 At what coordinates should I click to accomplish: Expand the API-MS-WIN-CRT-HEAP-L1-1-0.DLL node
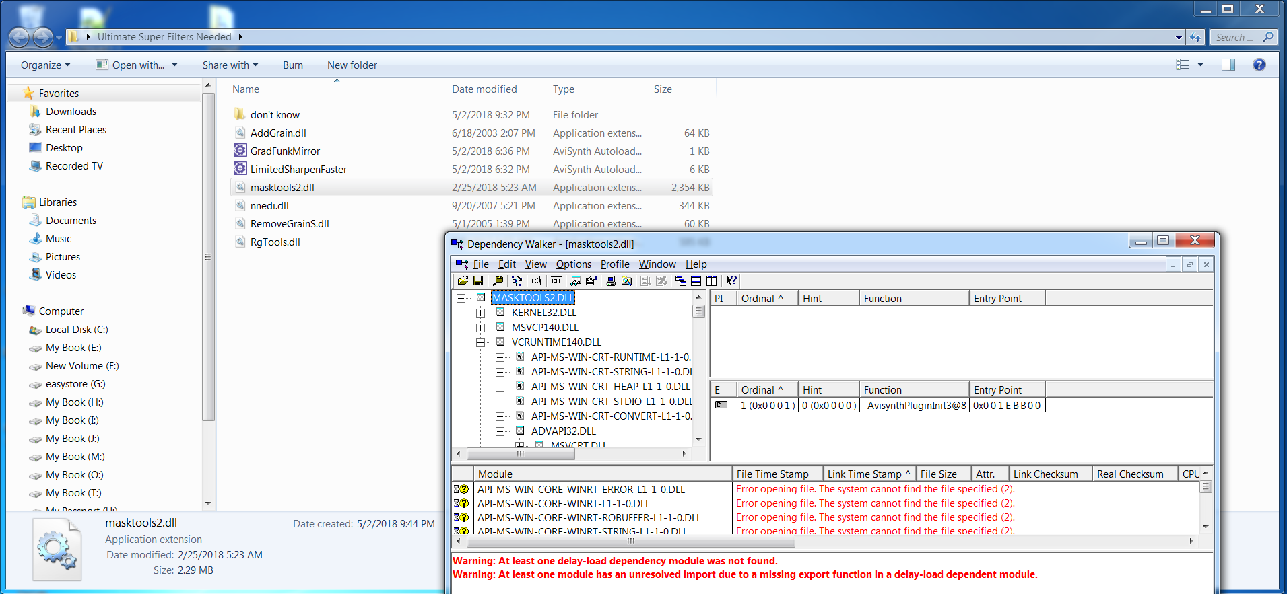(500, 387)
